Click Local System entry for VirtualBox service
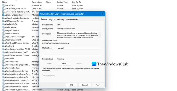Viewport: 177px width, 91px height. 78,9
